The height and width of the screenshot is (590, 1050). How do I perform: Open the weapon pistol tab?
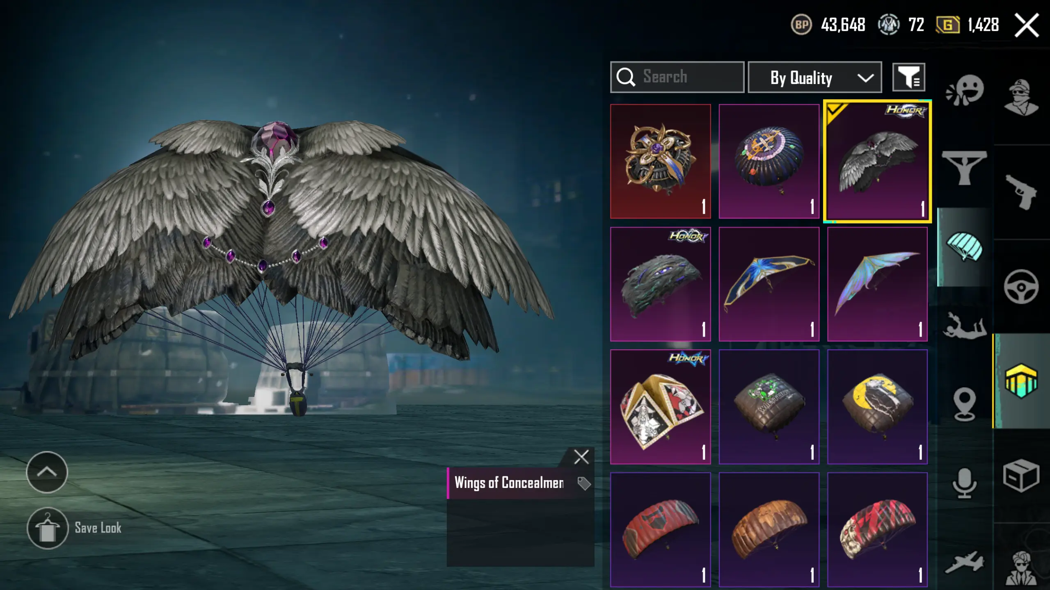click(1021, 192)
